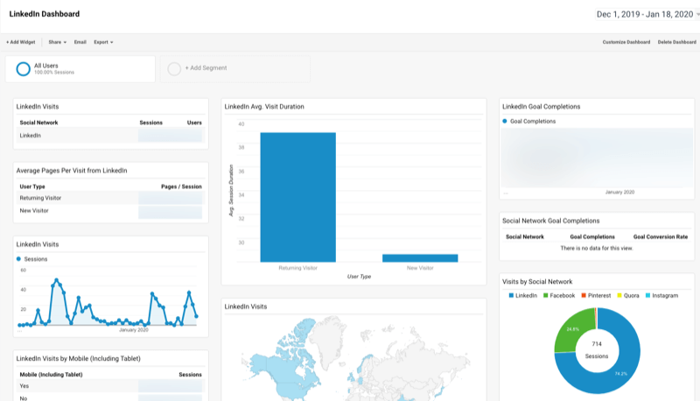Screen dimensions: 700x401
Task: Click LinkedIn legend swatch in Visits by Social Network
Action: [511, 296]
